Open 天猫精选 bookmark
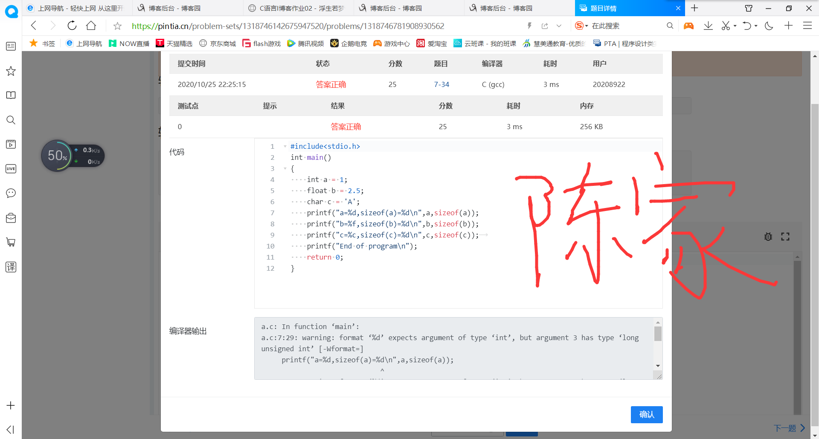 [174, 43]
